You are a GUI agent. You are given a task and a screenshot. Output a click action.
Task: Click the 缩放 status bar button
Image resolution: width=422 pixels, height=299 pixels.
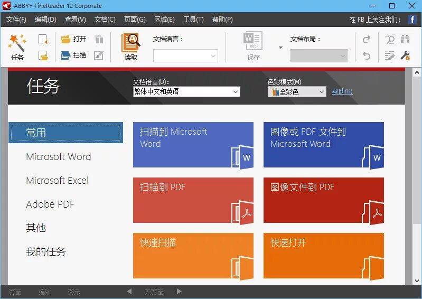tap(44, 292)
